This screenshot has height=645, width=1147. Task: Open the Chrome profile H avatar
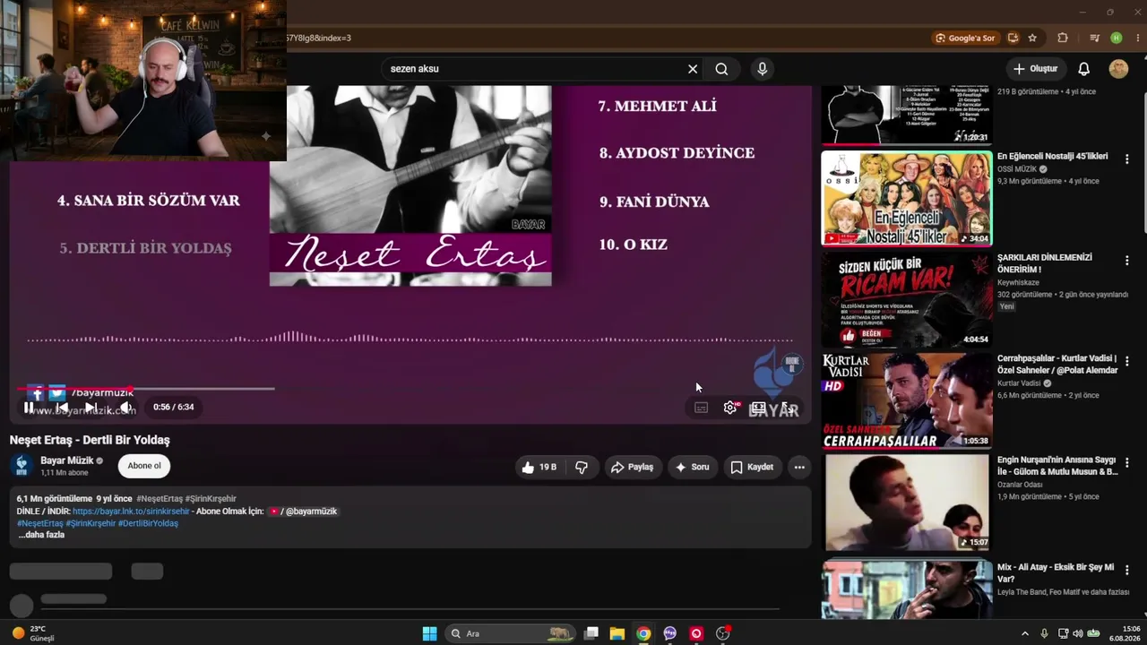1117,39
